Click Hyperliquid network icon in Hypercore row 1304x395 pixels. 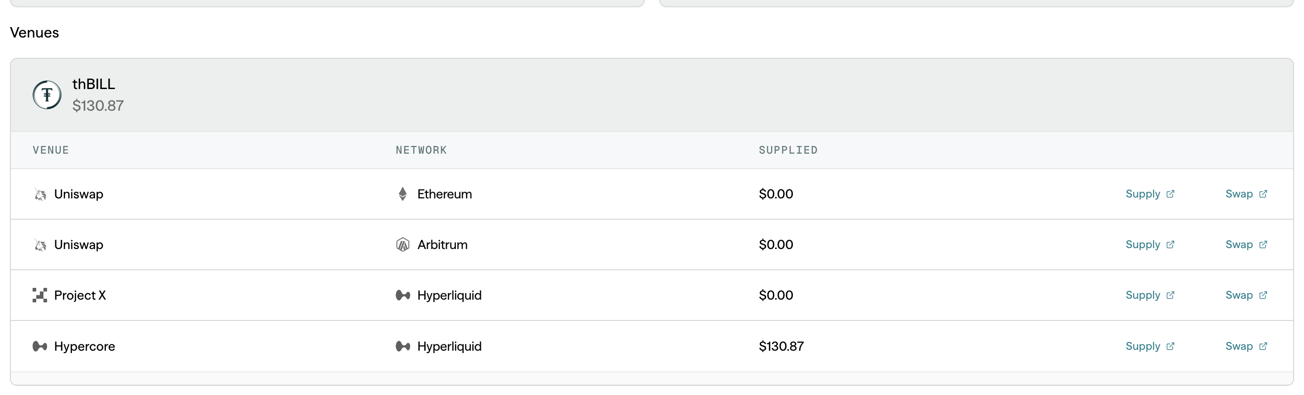click(x=403, y=347)
